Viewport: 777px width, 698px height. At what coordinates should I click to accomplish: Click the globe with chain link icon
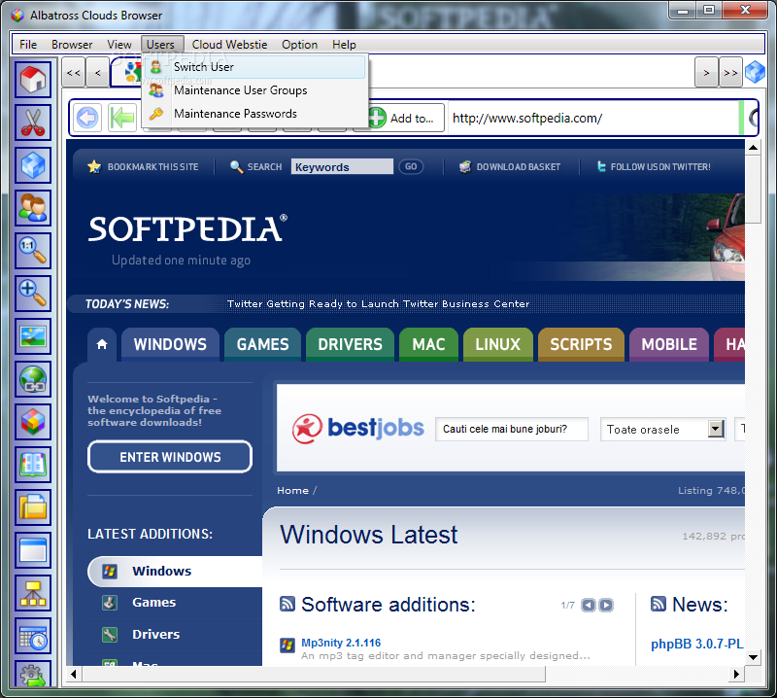pos(33,379)
